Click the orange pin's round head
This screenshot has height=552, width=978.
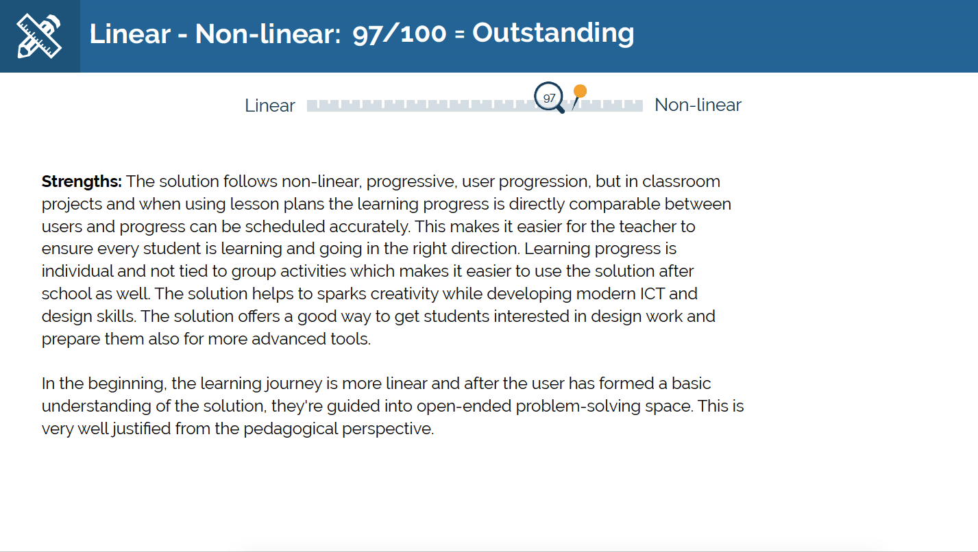coord(580,91)
